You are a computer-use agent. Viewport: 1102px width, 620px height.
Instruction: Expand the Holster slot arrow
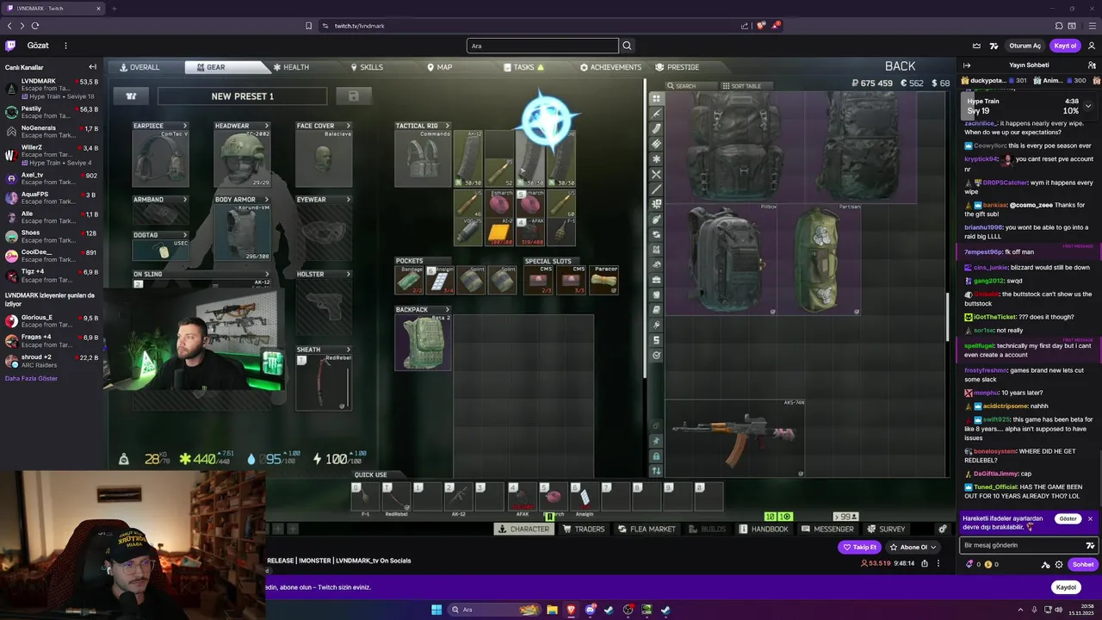coord(348,274)
